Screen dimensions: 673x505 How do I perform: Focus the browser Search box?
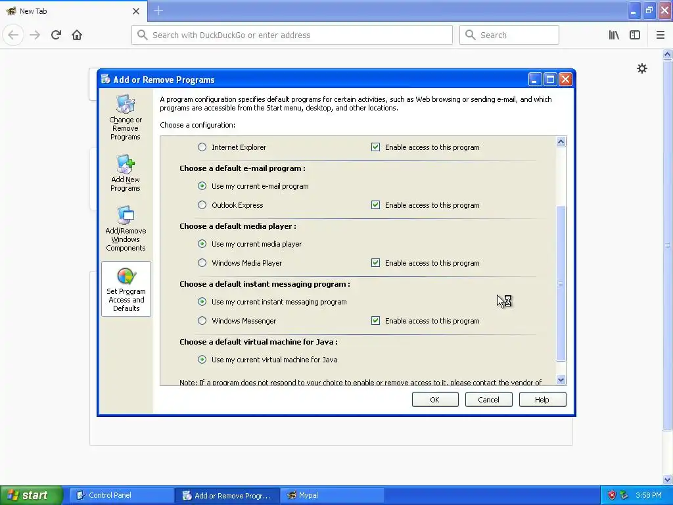pyautogui.click(x=509, y=35)
